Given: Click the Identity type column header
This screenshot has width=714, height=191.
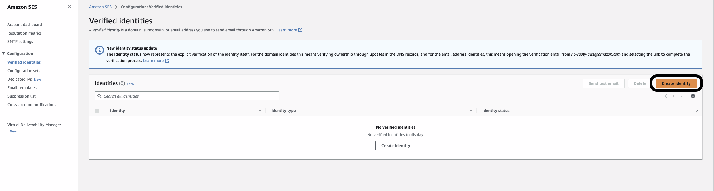Looking at the screenshot, I should (x=283, y=111).
